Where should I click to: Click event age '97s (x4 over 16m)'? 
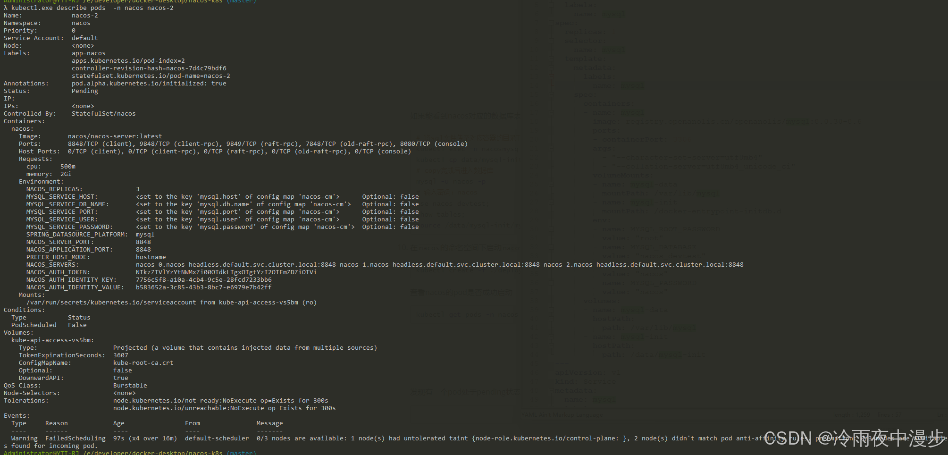pos(145,438)
